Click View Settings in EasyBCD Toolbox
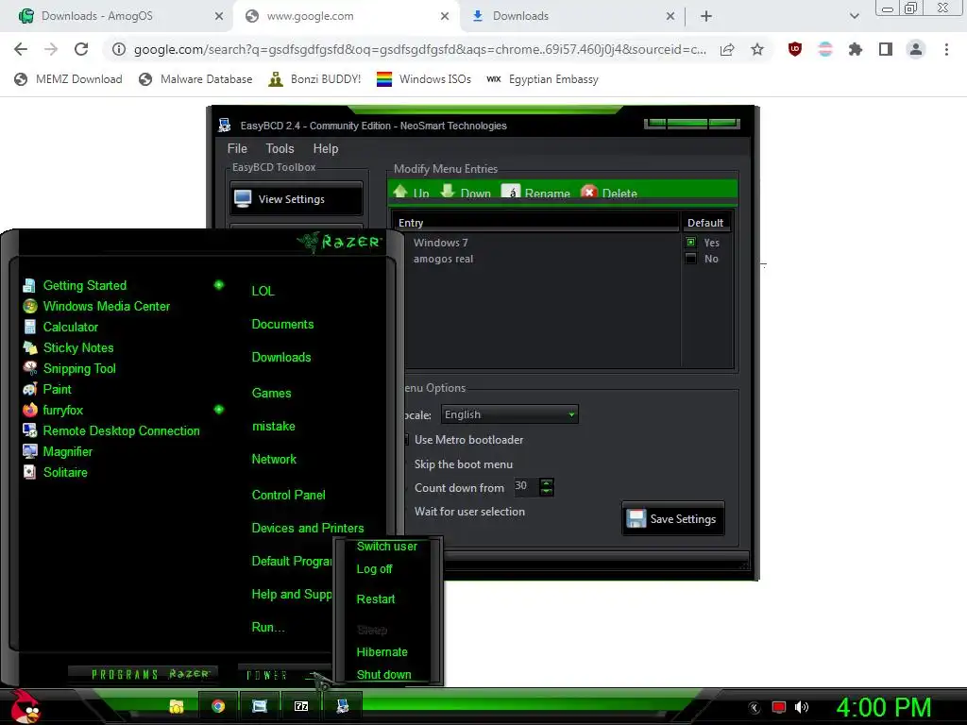This screenshot has width=967, height=725. (x=296, y=199)
